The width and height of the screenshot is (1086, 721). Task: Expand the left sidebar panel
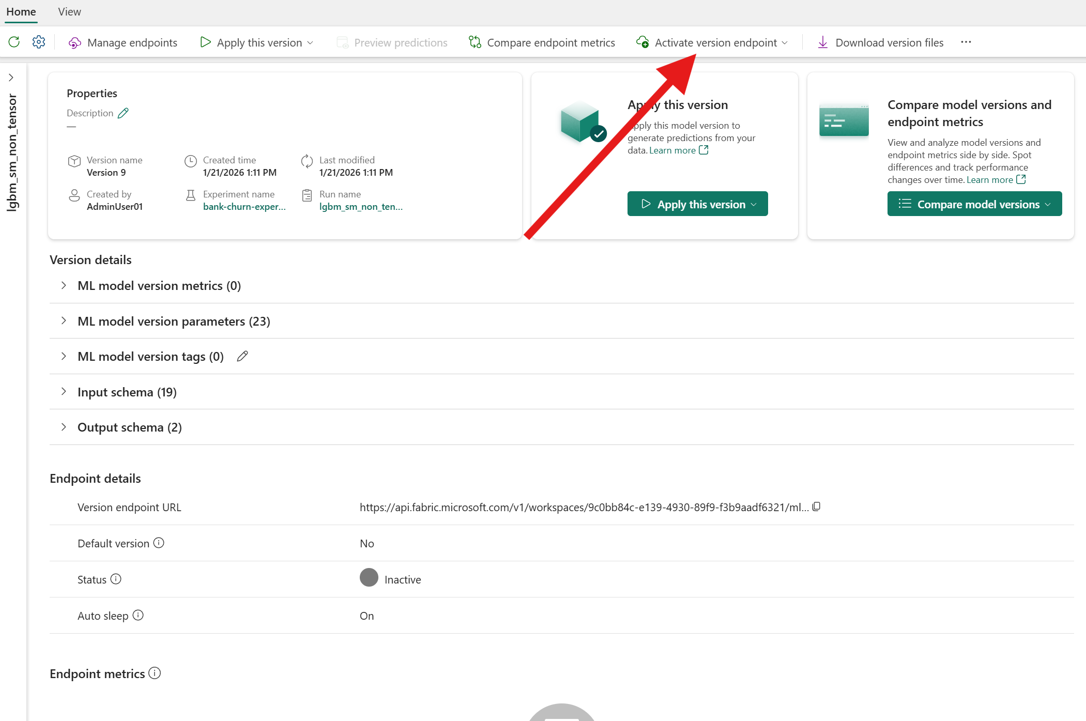click(11, 76)
